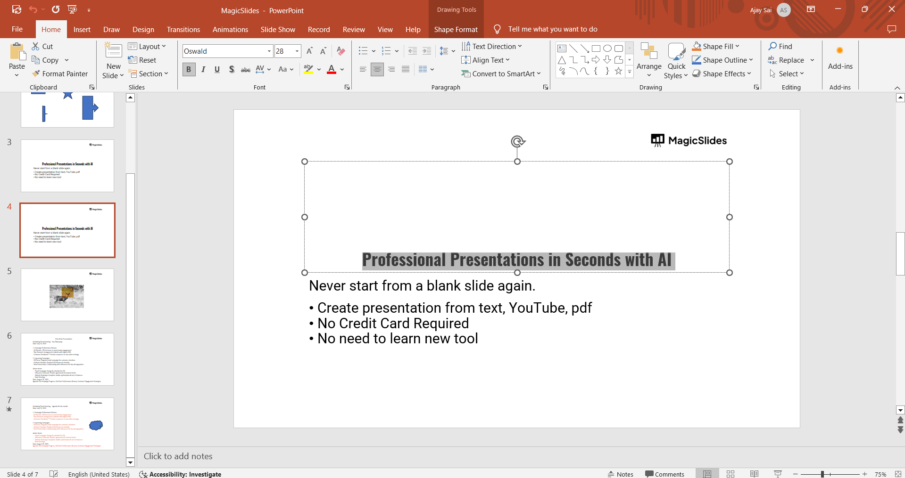Switch to Slide Sorter view icon
Screen dimensions: 905x478
click(x=731, y=474)
